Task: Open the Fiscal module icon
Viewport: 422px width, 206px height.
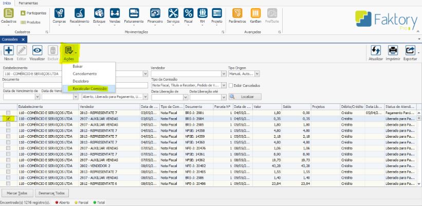Action: click(x=189, y=14)
